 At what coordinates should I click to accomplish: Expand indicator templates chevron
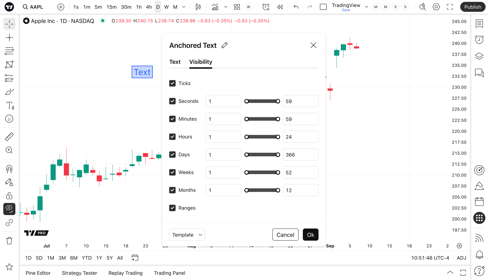pos(226,7)
